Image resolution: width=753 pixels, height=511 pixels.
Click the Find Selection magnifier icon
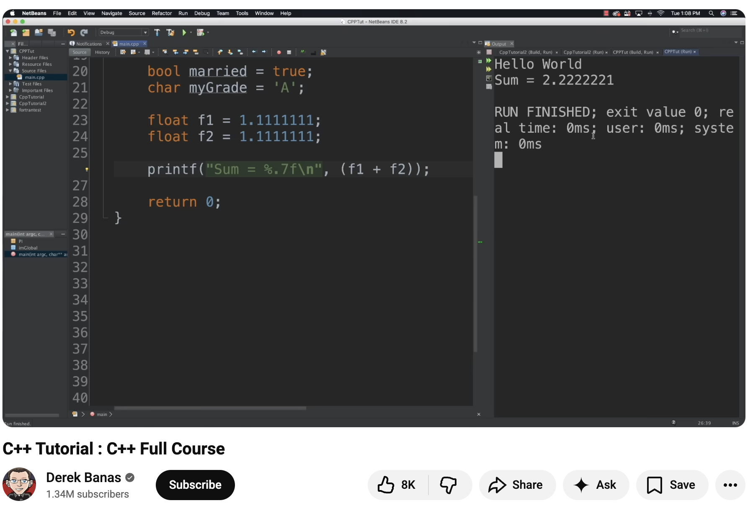165,52
